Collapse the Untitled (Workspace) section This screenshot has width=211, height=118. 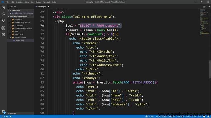click(8, 16)
